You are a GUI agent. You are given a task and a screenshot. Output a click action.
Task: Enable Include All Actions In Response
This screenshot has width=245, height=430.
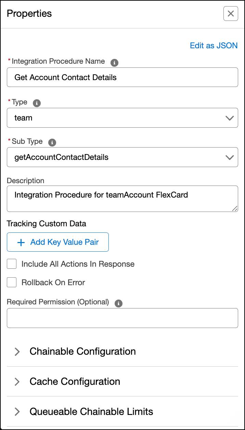point(12,264)
